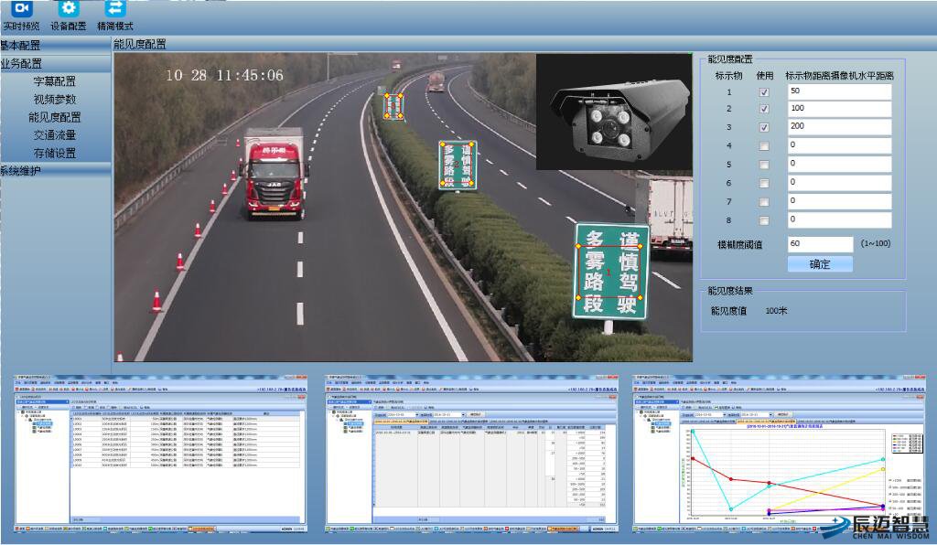
Task: Click the distance field showing 200
Action: [839, 126]
